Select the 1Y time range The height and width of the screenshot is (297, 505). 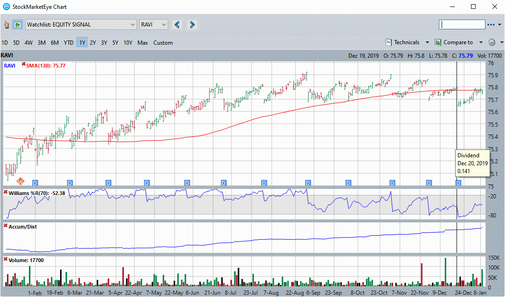tap(82, 42)
